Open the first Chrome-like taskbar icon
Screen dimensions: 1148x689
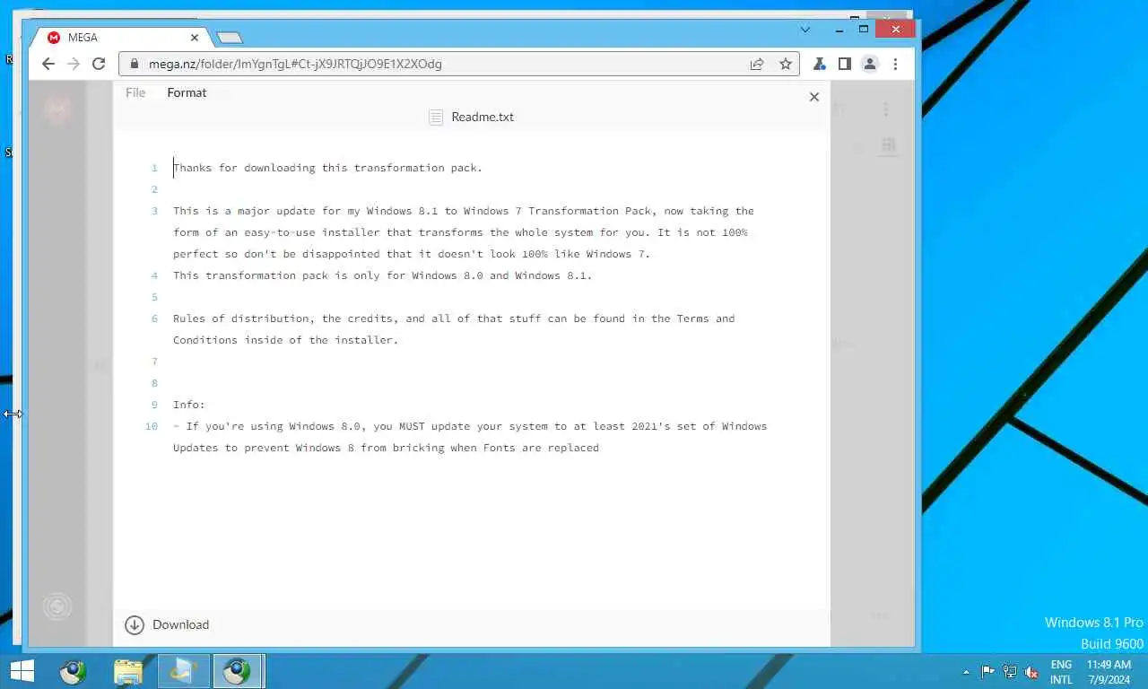[x=74, y=671]
